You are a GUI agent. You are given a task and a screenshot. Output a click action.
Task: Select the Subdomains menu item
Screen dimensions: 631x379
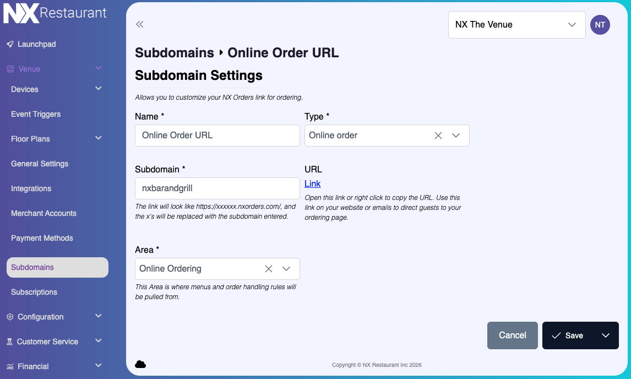coord(32,267)
